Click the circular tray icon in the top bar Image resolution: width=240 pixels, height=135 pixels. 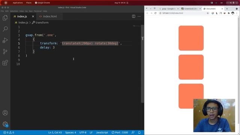tap(211, 3)
